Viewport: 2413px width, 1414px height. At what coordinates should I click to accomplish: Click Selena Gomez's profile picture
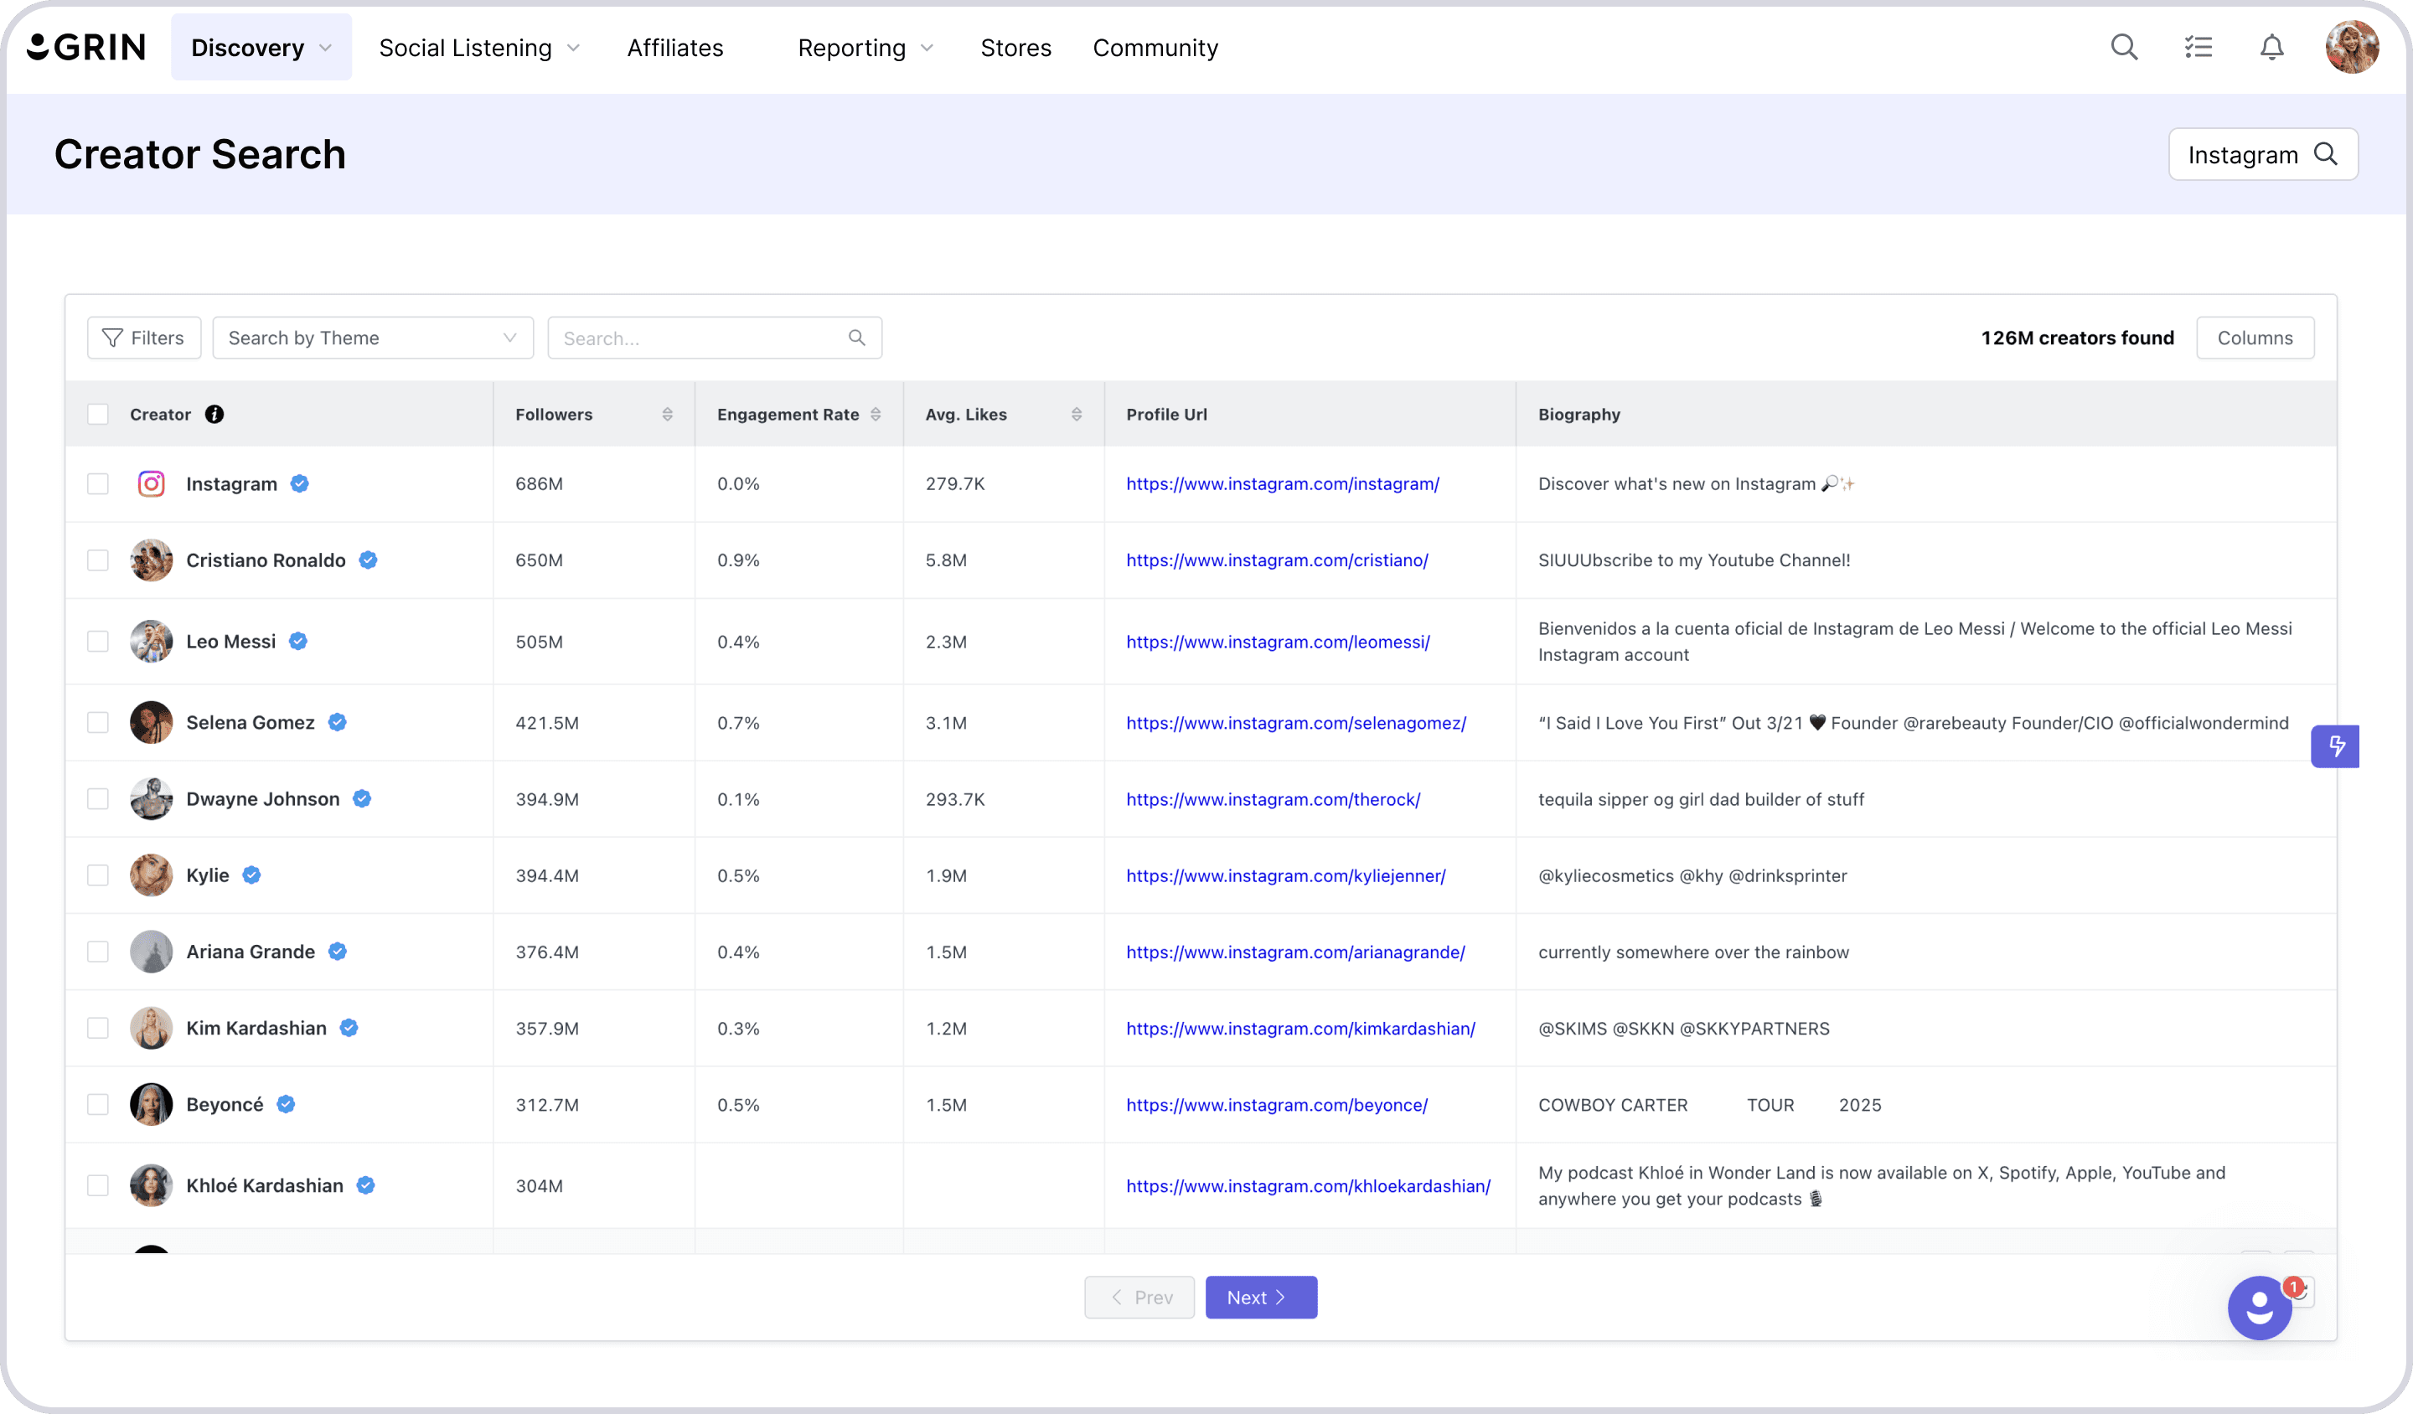152,723
